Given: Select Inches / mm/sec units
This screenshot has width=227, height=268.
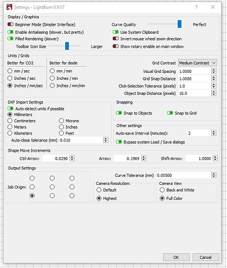Looking at the screenshot, I should coord(10,86).
